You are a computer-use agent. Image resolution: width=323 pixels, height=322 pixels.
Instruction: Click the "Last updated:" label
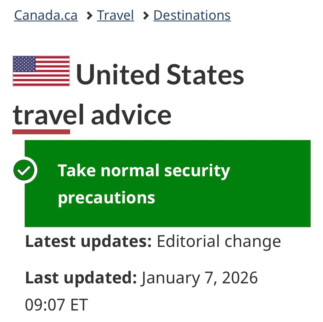pyautogui.click(x=81, y=278)
